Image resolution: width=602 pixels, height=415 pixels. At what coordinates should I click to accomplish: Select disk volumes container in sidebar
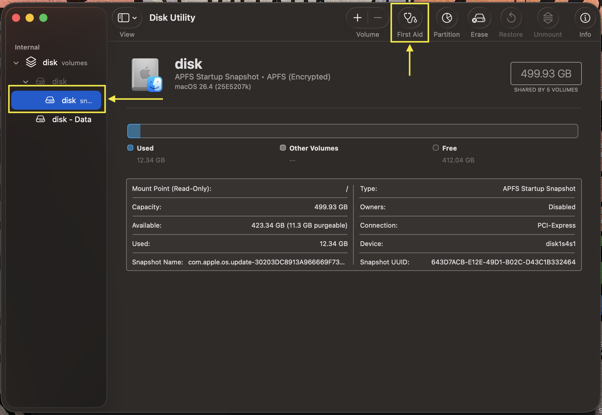tap(65, 63)
